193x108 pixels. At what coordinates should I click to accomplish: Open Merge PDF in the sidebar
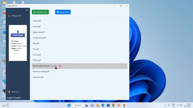coord(16,16)
